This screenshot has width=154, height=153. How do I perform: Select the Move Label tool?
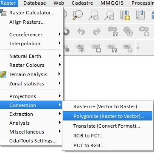(x=96, y=48)
